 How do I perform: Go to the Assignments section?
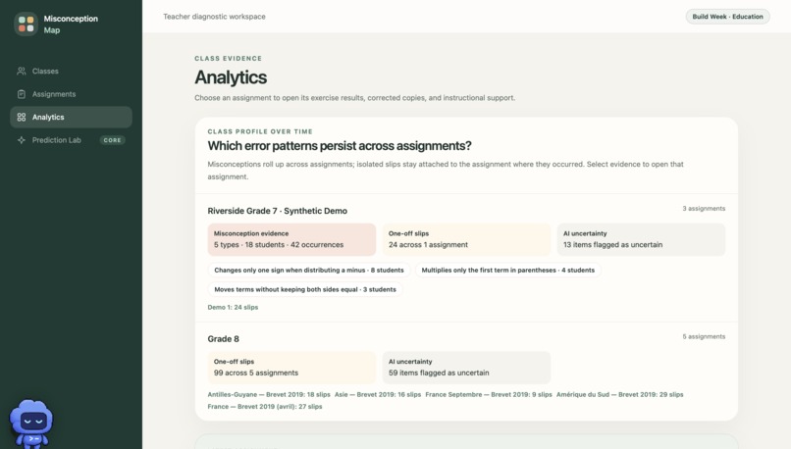(x=71, y=94)
